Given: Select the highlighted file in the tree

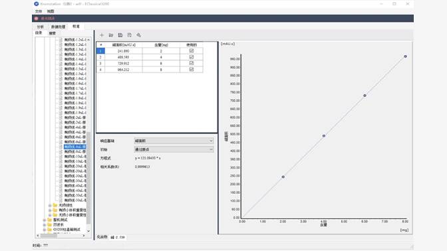Looking at the screenshot, I should pyautogui.click(x=75, y=147).
